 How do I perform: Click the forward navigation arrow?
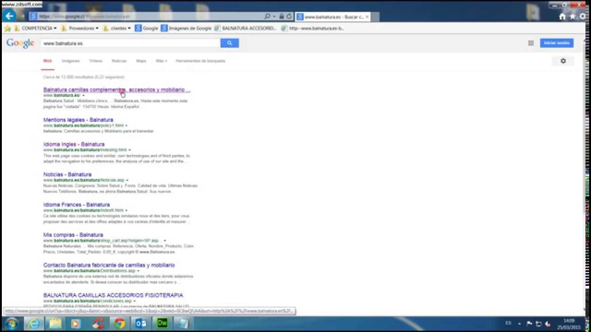(22, 16)
